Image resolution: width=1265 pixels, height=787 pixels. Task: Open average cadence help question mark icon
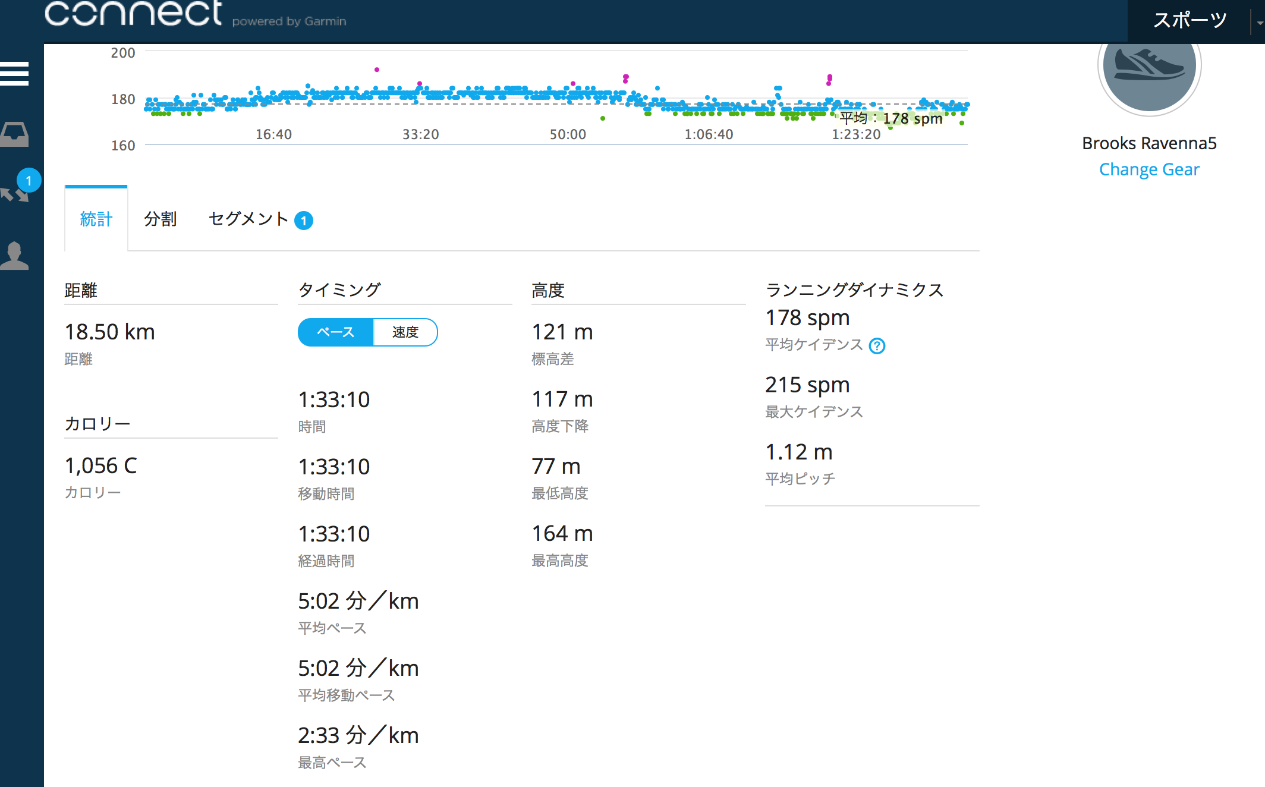(x=877, y=345)
